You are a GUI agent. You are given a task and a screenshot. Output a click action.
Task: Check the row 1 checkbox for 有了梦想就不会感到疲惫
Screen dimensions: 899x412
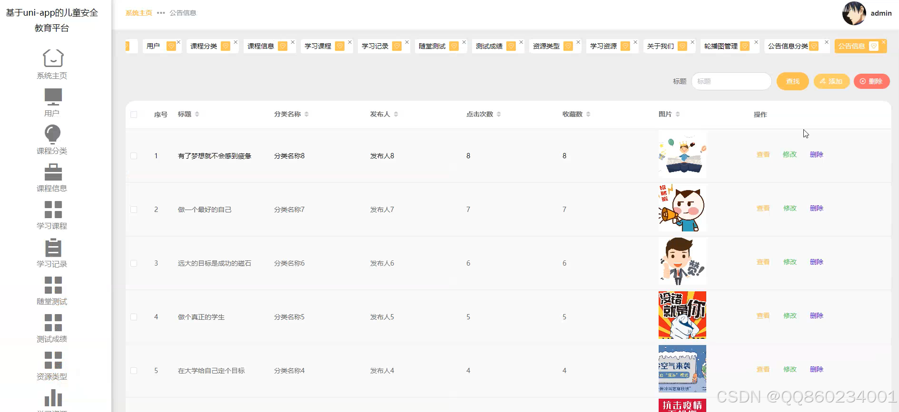pyautogui.click(x=134, y=156)
